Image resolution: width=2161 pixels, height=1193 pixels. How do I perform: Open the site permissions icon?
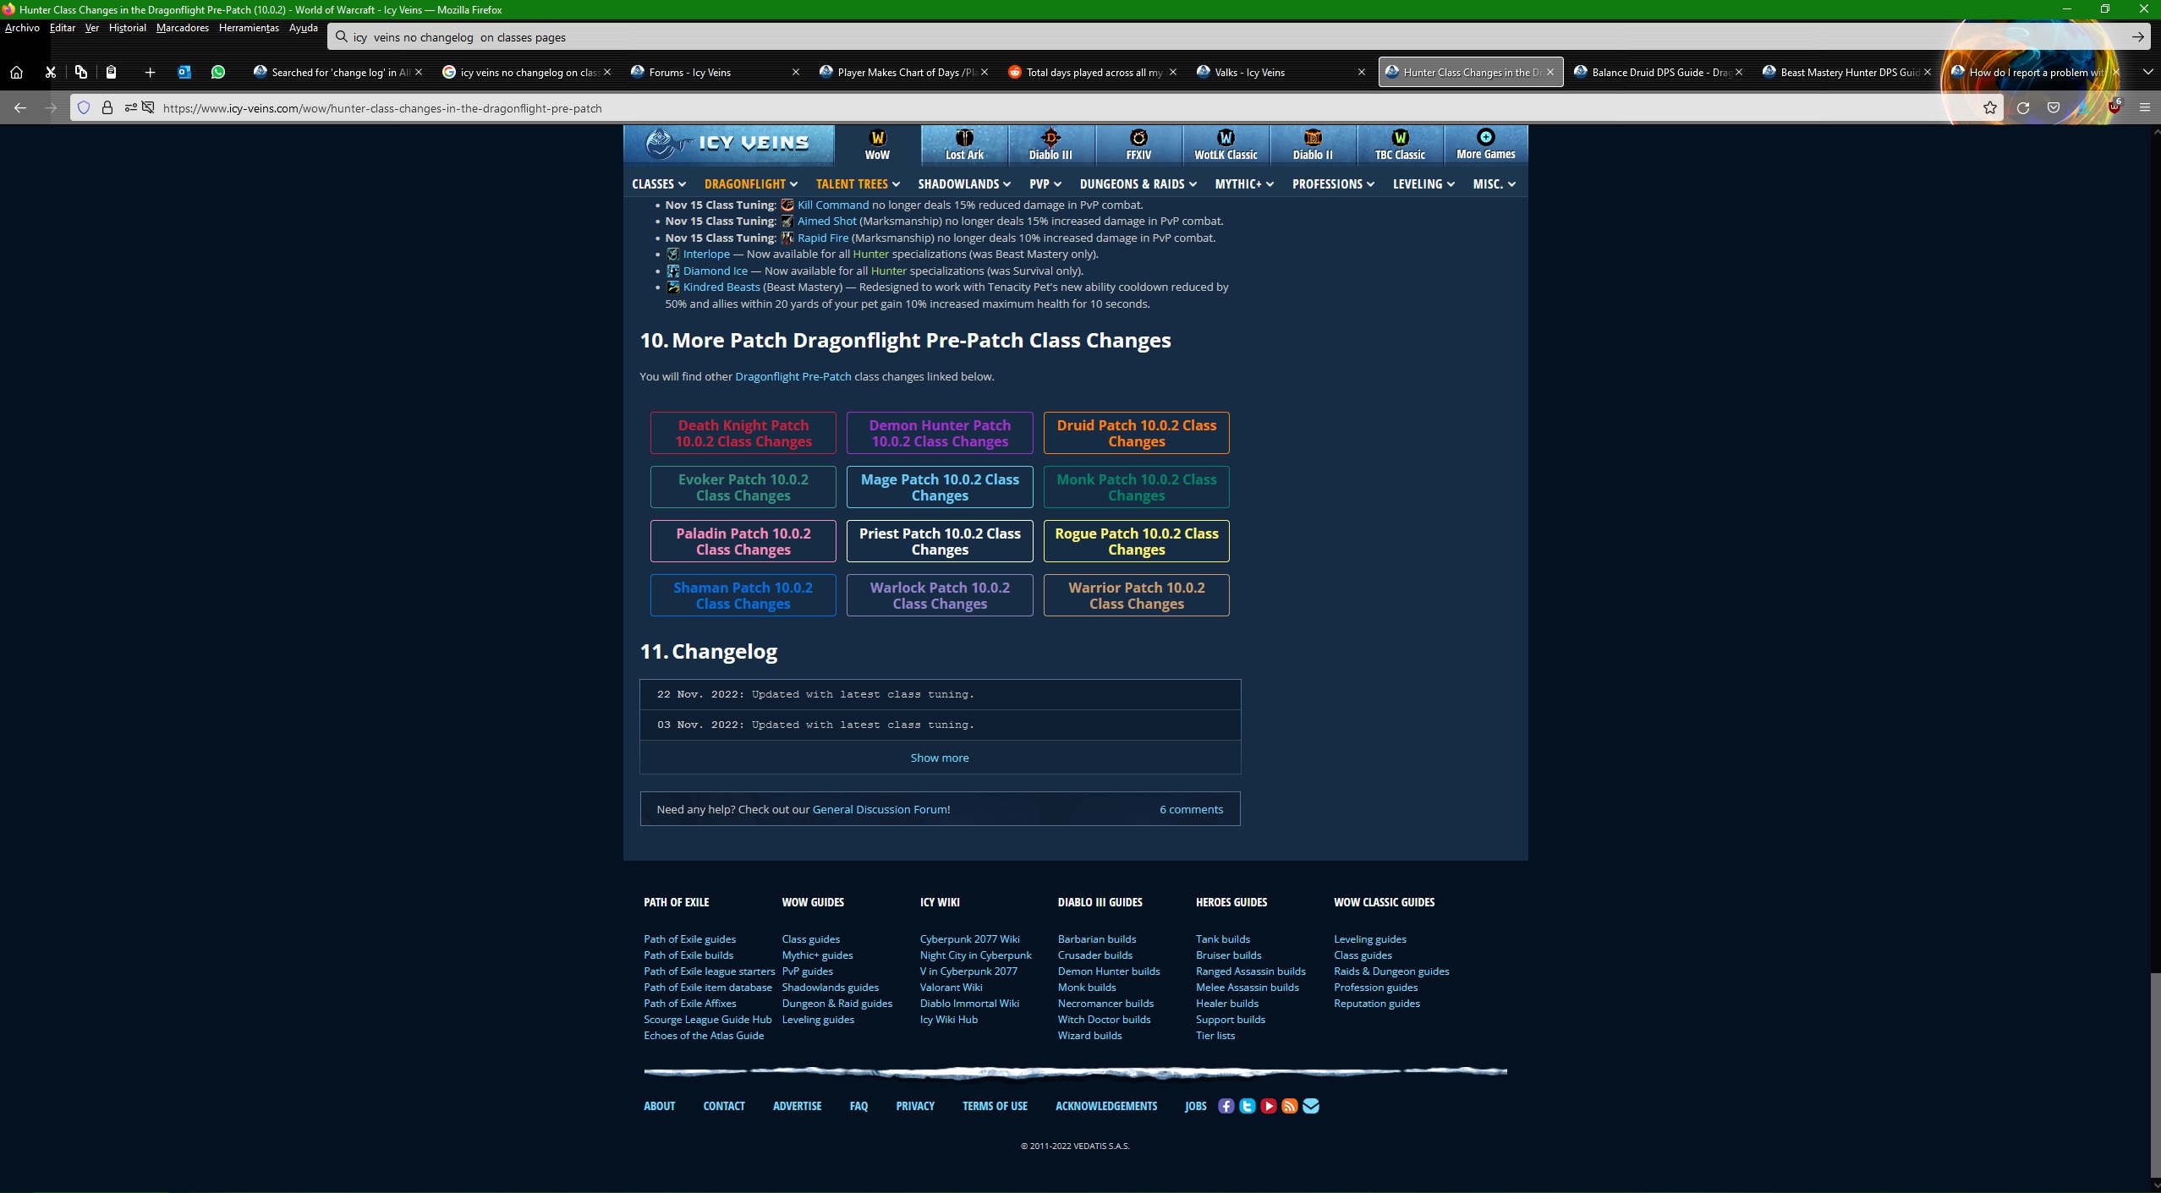pos(130,107)
